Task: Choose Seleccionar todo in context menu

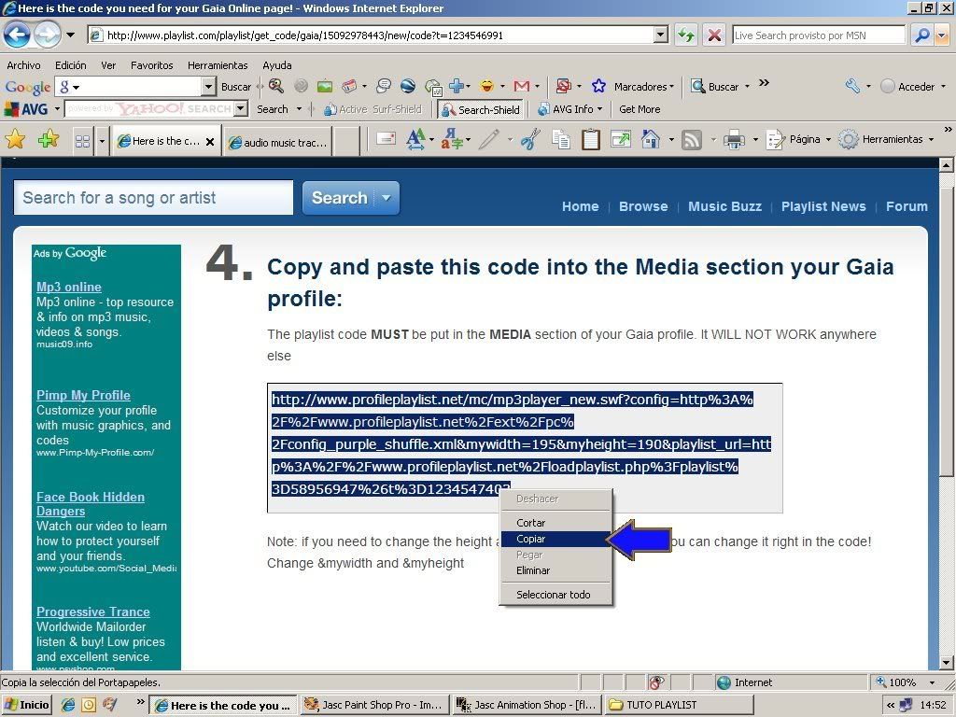Action: point(555,595)
